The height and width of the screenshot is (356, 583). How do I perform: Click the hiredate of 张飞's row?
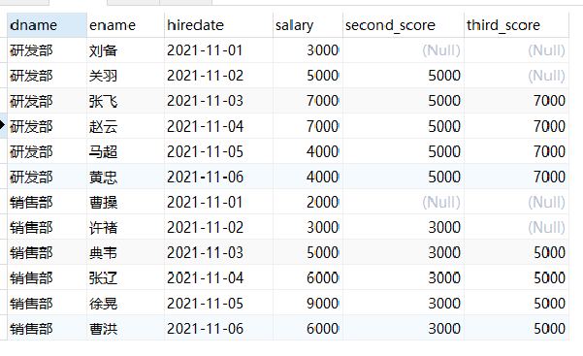pyautogui.click(x=218, y=101)
